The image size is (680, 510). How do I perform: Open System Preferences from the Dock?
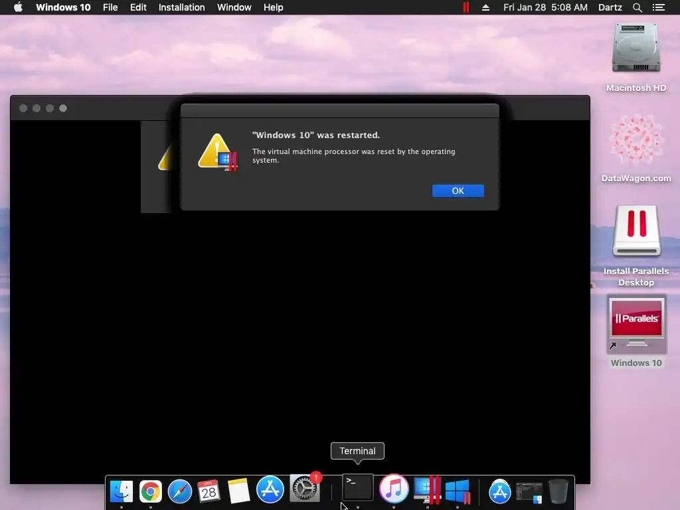tap(305, 488)
